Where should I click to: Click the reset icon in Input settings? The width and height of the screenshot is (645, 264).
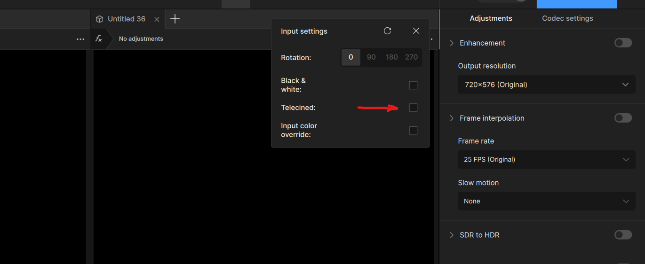(387, 31)
